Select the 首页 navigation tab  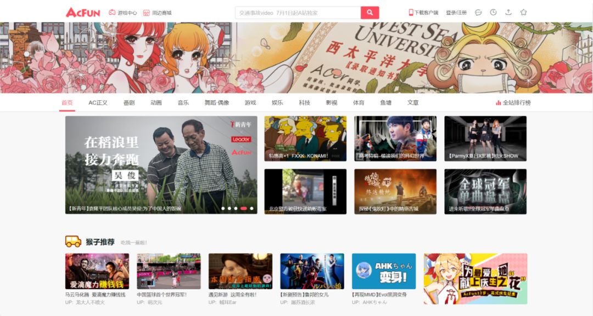[x=67, y=102]
